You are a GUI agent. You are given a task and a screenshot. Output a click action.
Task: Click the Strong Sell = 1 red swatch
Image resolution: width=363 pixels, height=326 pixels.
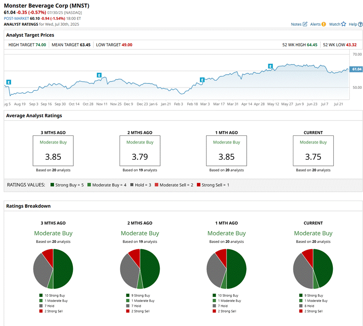(x=199, y=185)
